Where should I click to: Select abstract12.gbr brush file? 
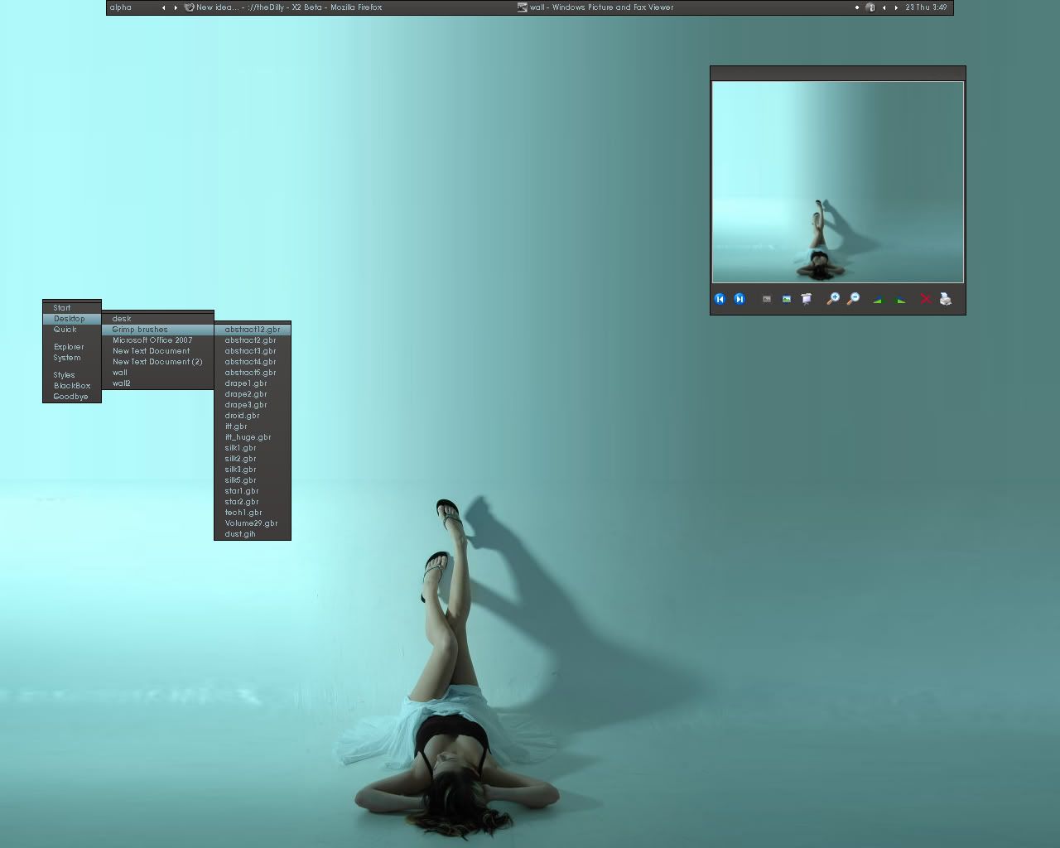(x=253, y=330)
